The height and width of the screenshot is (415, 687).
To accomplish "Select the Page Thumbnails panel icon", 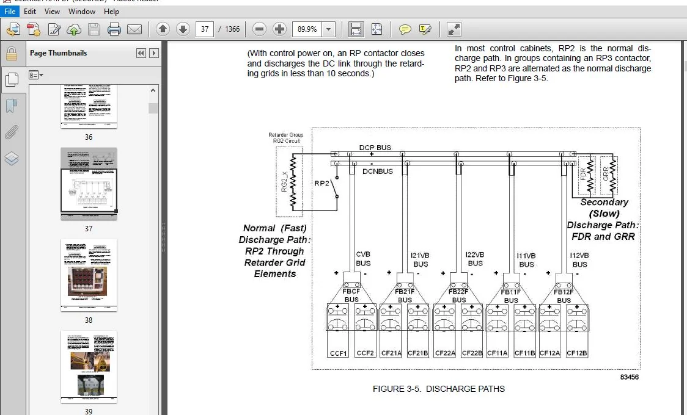I will coord(12,79).
